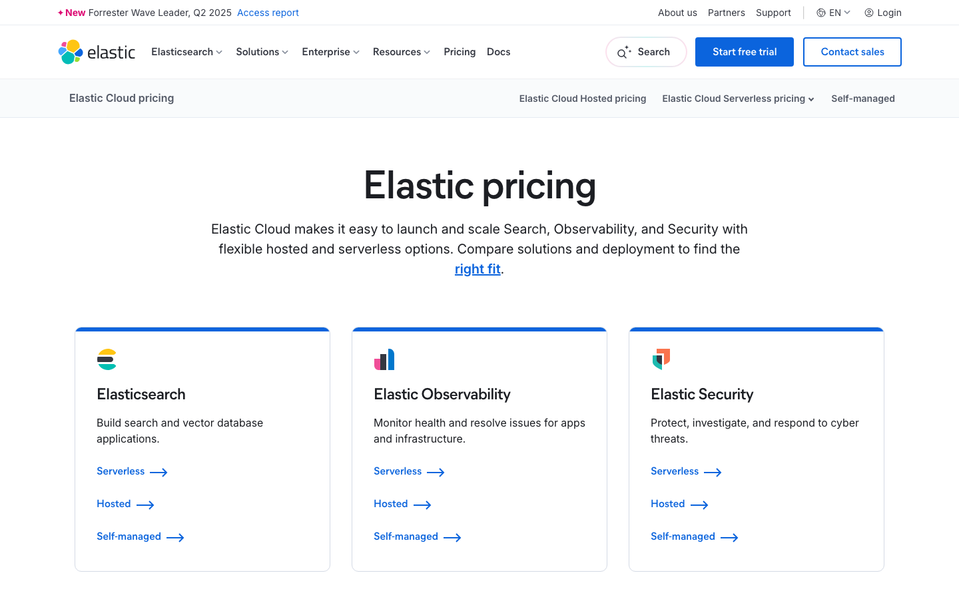The height and width of the screenshot is (599, 959).
Task: Go to Self-managed in sub-navigation
Action: [863, 99]
